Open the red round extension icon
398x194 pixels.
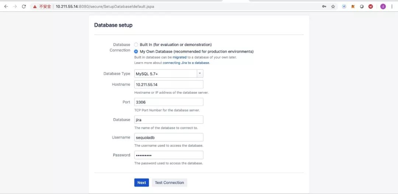pos(371,7)
